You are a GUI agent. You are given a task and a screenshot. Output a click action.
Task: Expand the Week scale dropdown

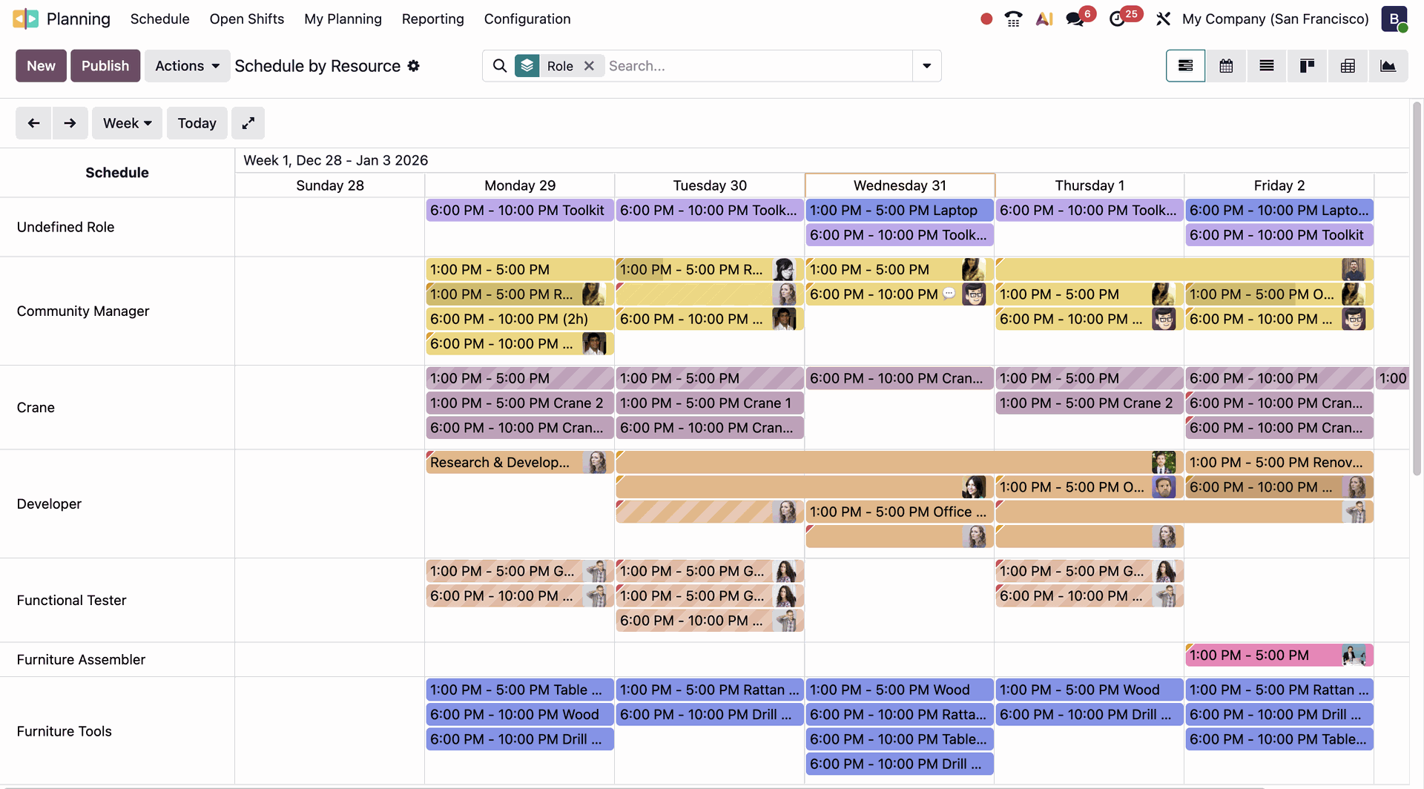(127, 123)
